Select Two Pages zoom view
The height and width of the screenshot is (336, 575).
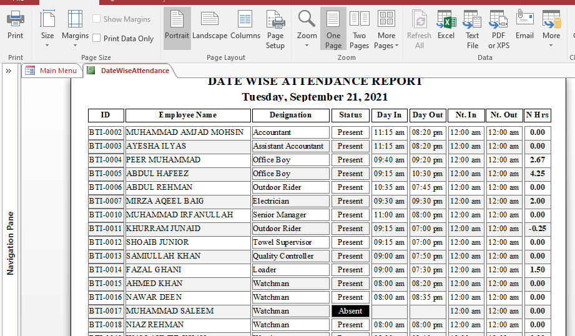[x=359, y=29]
